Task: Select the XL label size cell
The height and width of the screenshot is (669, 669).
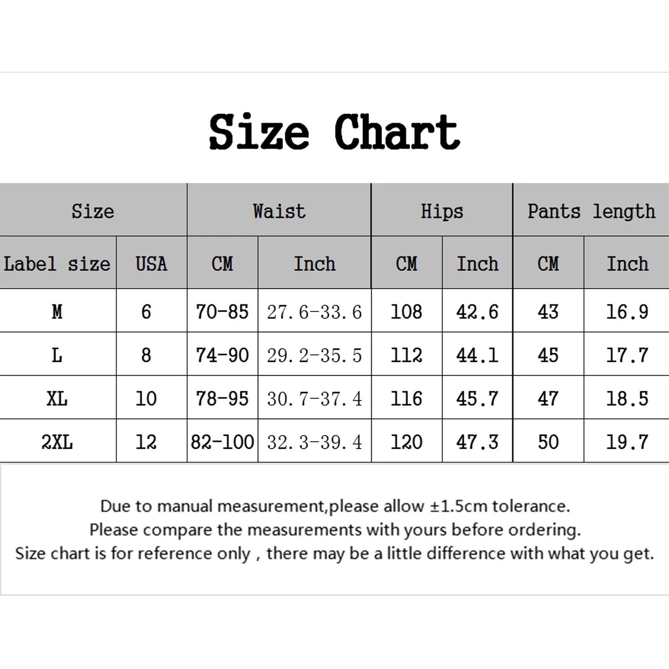Action: coord(57,398)
